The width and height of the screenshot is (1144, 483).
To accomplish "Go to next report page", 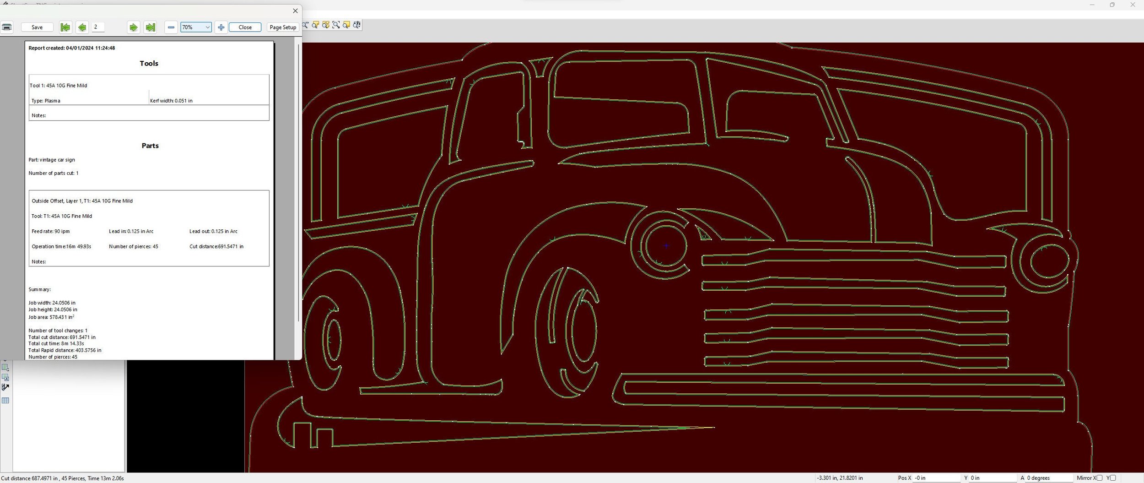I will point(133,27).
